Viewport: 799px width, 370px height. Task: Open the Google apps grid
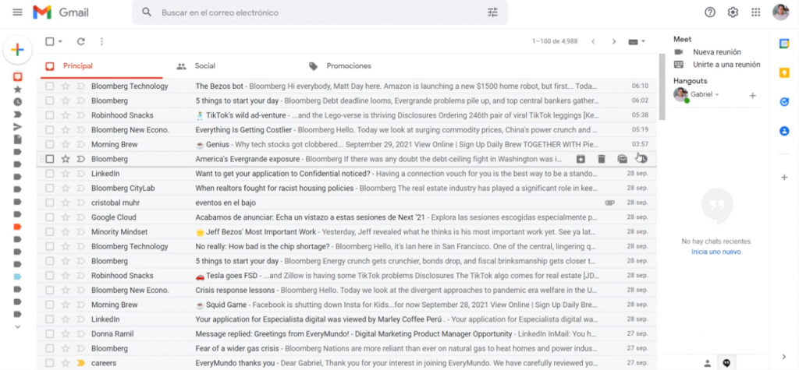tap(755, 12)
